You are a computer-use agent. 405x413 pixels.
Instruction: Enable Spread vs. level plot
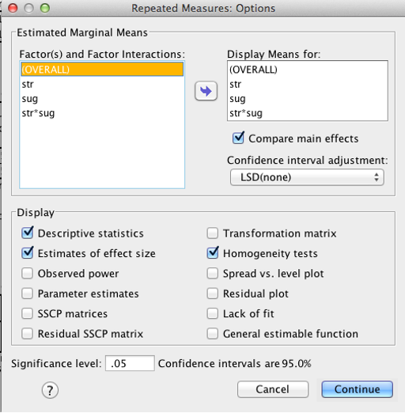[x=213, y=273]
